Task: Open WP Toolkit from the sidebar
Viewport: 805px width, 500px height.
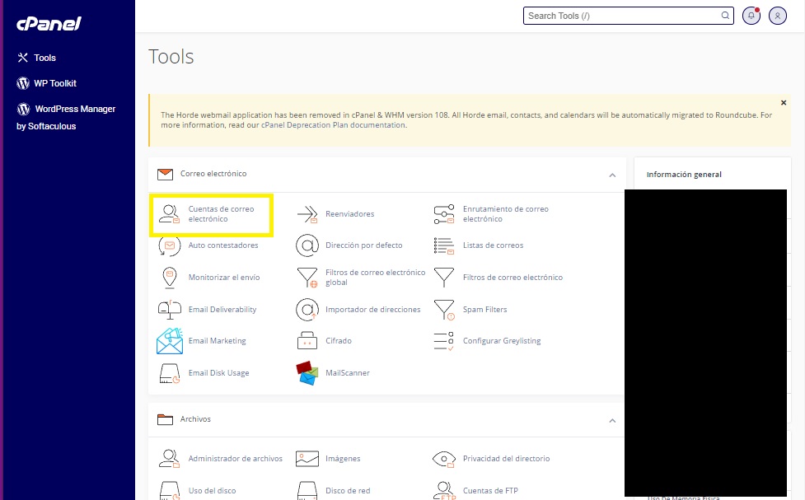Action: (54, 83)
